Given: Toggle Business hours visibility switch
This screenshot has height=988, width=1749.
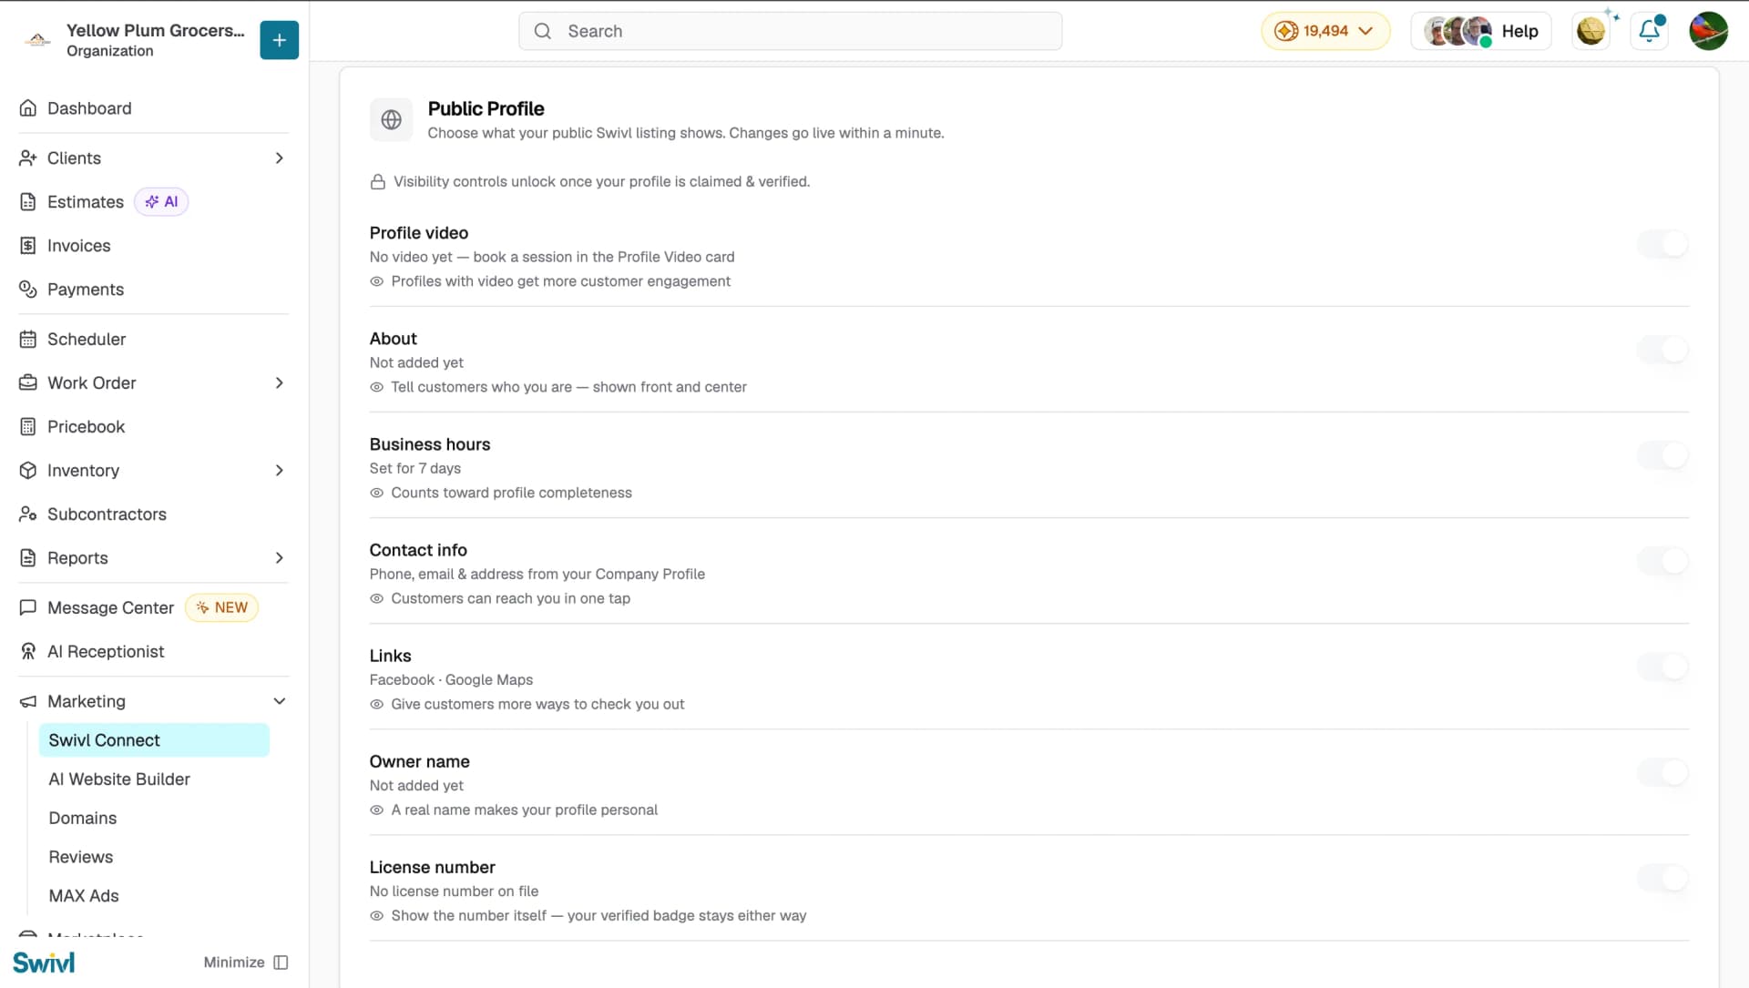Looking at the screenshot, I should click(x=1662, y=455).
